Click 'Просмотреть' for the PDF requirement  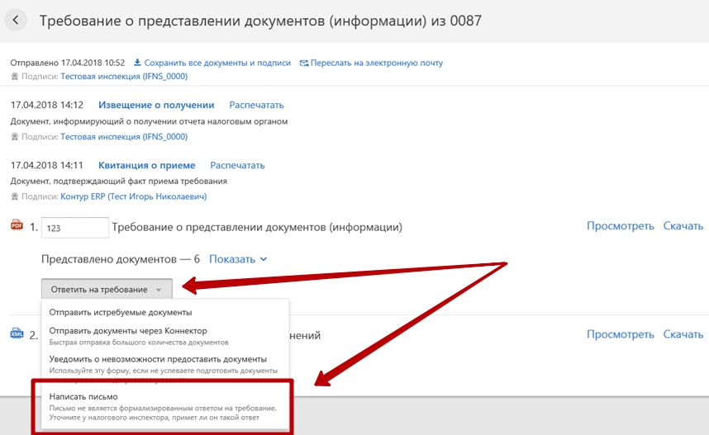620,226
